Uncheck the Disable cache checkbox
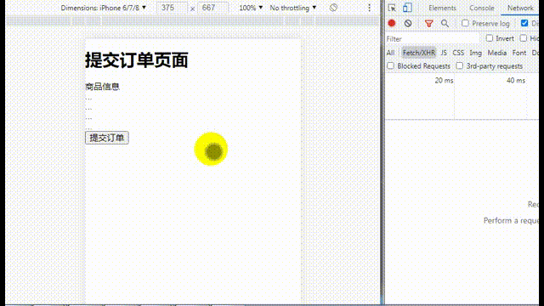This screenshot has width=544, height=306. pyautogui.click(x=524, y=23)
